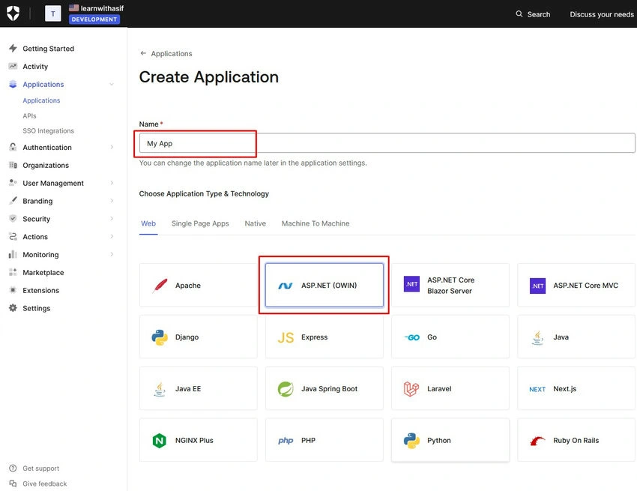Image resolution: width=637 pixels, height=491 pixels.
Task: Expand the User Management section chevron
Action: [112, 183]
